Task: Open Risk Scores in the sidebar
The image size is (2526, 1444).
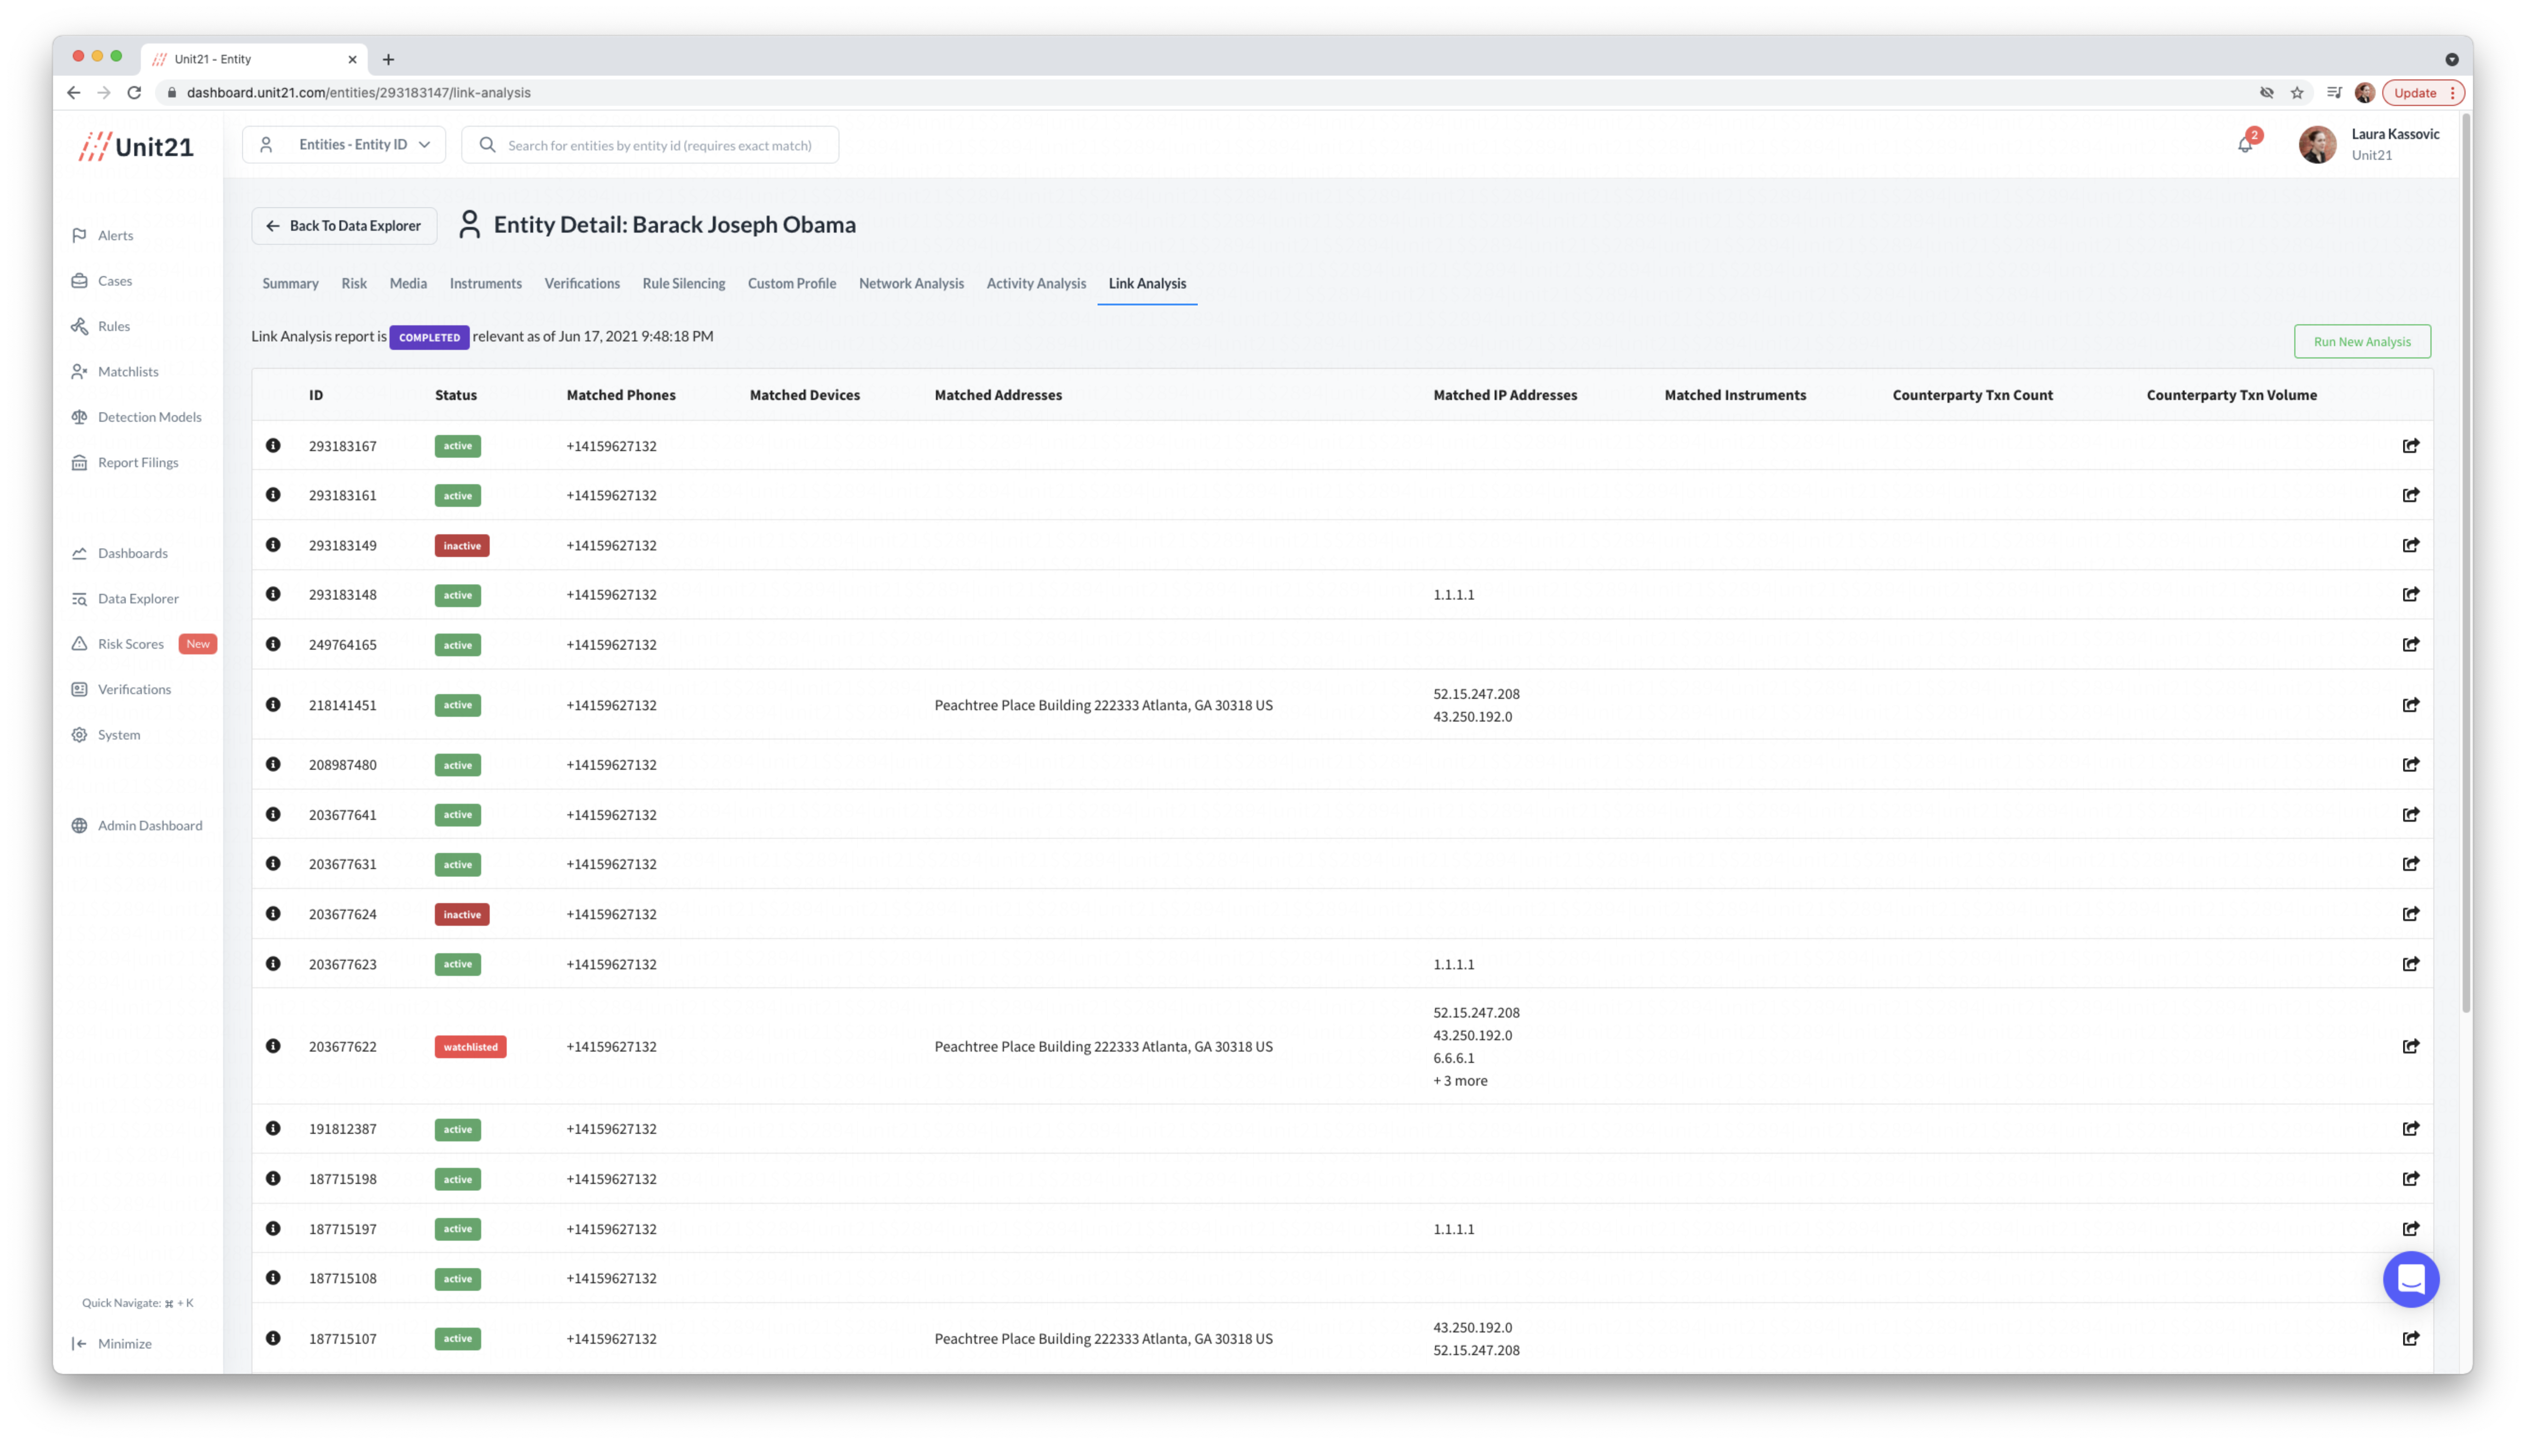Action: point(130,644)
